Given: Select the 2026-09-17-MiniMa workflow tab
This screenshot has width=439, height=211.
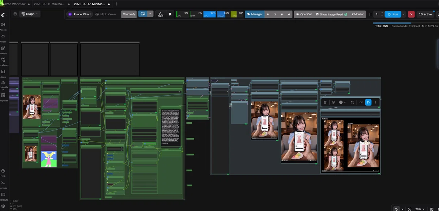Looking at the screenshot, I should (x=89, y=4).
